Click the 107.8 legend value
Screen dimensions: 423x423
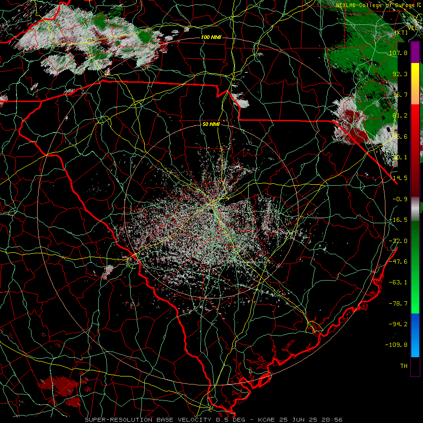click(398, 53)
